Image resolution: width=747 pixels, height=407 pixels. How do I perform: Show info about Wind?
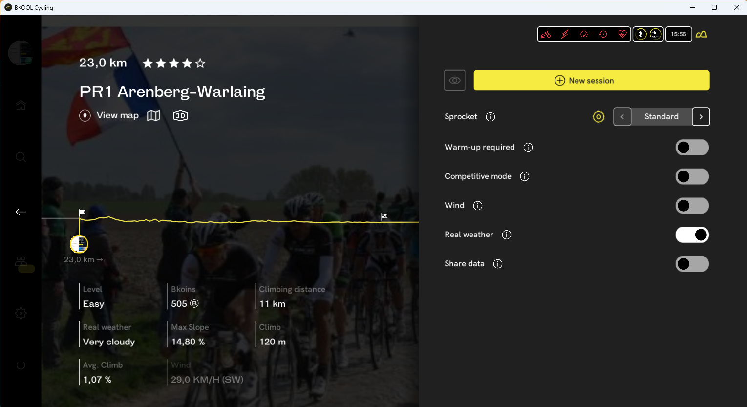tap(478, 206)
